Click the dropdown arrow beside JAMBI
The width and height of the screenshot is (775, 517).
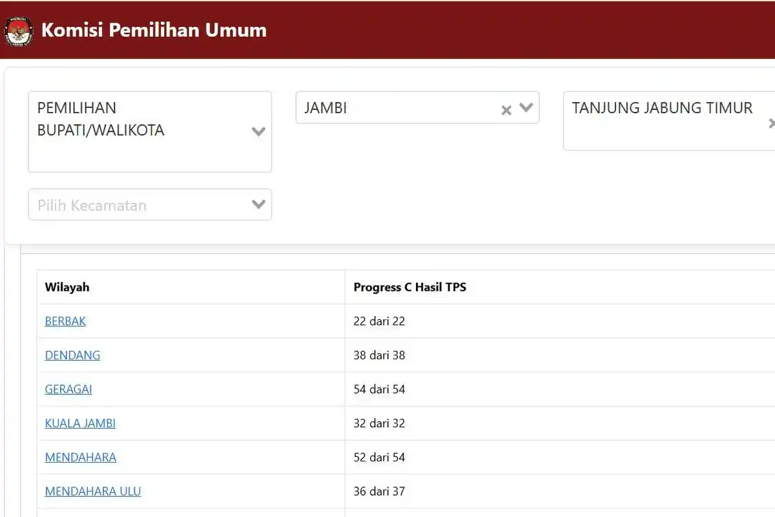pyautogui.click(x=525, y=108)
